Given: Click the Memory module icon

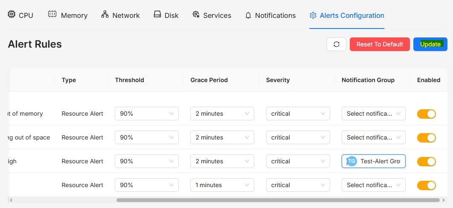Looking at the screenshot, I should tap(52, 14).
